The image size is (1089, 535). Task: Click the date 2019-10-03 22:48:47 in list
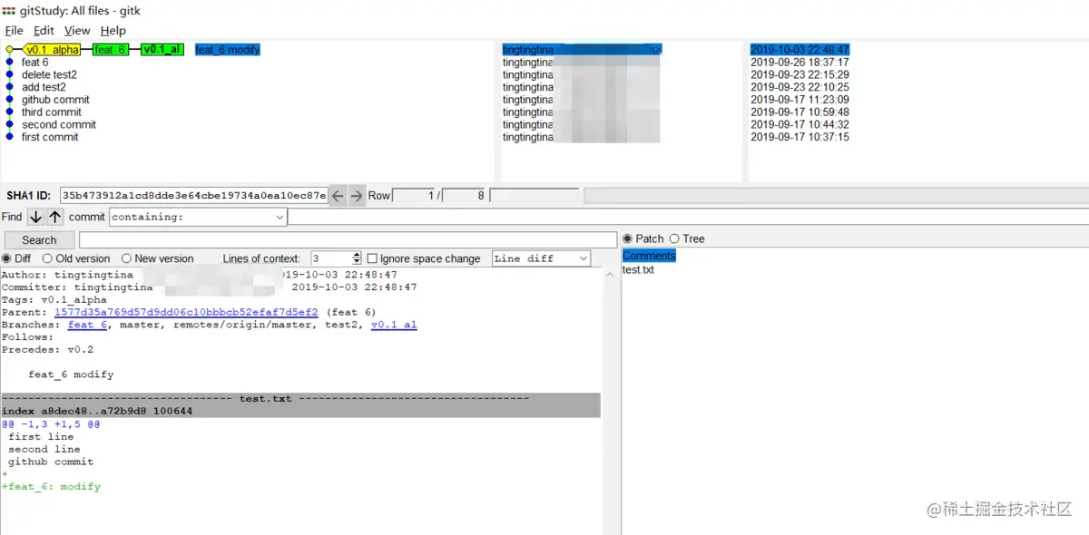pyautogui.click(x=800, y=50)
